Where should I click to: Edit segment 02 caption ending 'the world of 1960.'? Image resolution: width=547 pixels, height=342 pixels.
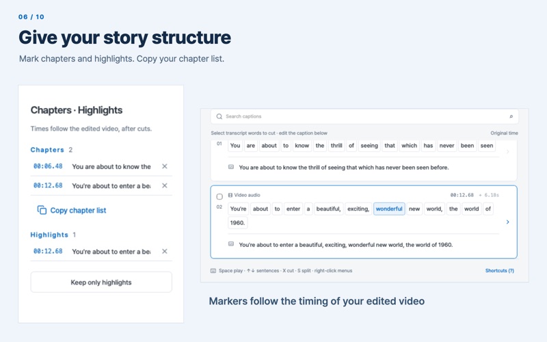pos(346,245)
